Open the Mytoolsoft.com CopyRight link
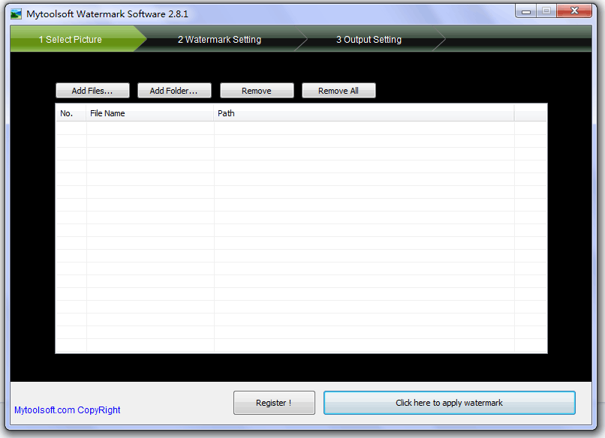 (67, 409)
